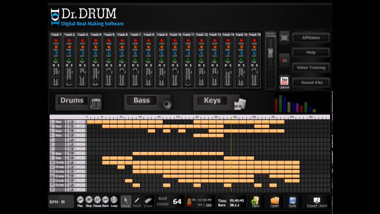
Task: Solo mixer Track 1 with S
Action: coord(58,65)
